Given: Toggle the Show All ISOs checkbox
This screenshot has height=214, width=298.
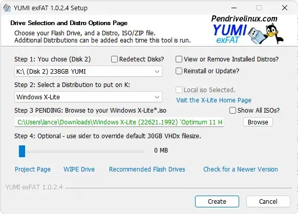Looking at the screenshot, I should (232, 110).
